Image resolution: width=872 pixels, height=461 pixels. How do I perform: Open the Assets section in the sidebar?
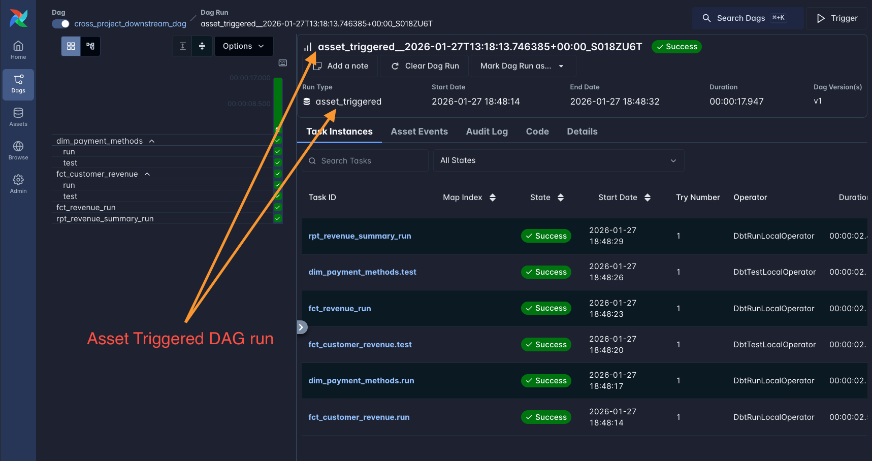click(x=18, y=117)
